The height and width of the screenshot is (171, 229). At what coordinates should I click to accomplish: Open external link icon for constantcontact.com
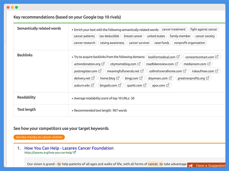pos(217,57)
